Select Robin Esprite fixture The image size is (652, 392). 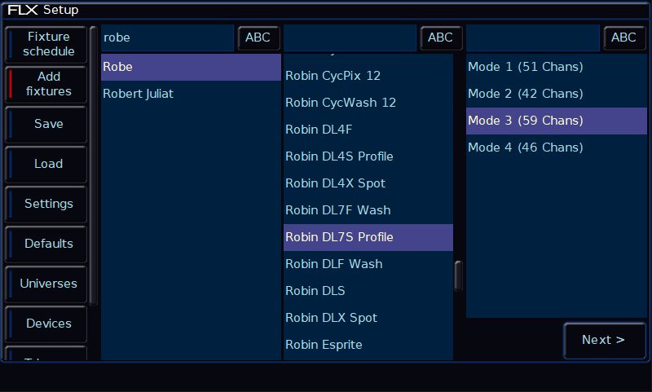[x=368, y=345]
